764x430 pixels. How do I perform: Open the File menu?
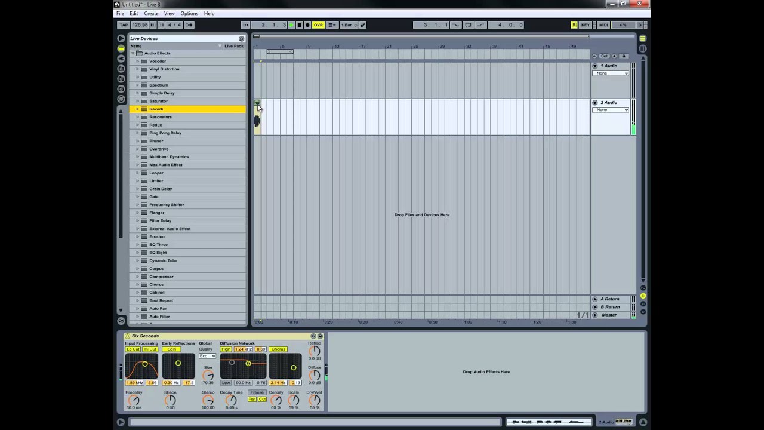pos(120,13)
